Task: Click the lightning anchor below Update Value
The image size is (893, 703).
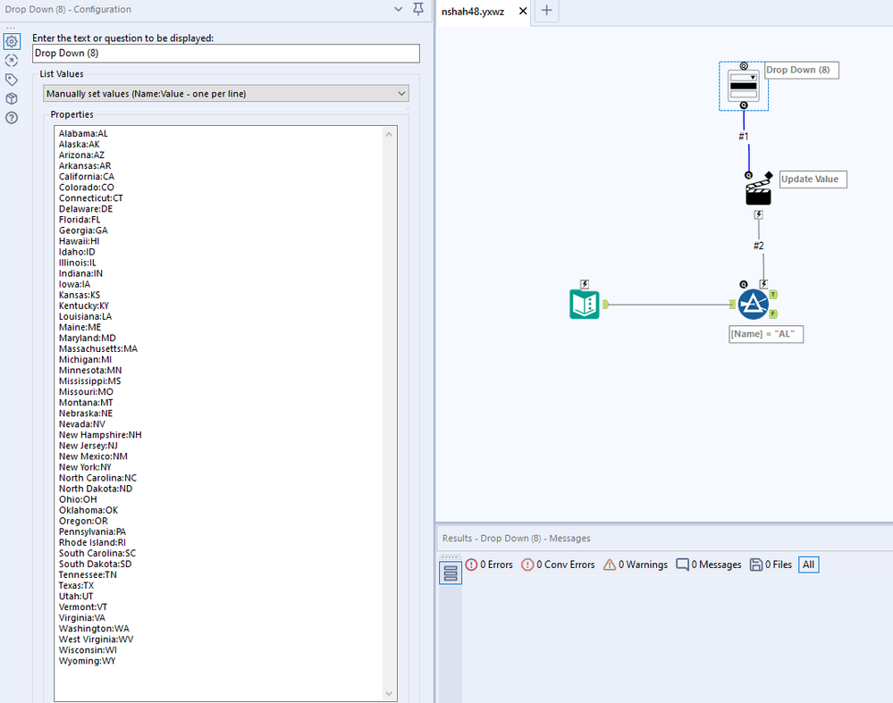Action: [x=759, y=214]
